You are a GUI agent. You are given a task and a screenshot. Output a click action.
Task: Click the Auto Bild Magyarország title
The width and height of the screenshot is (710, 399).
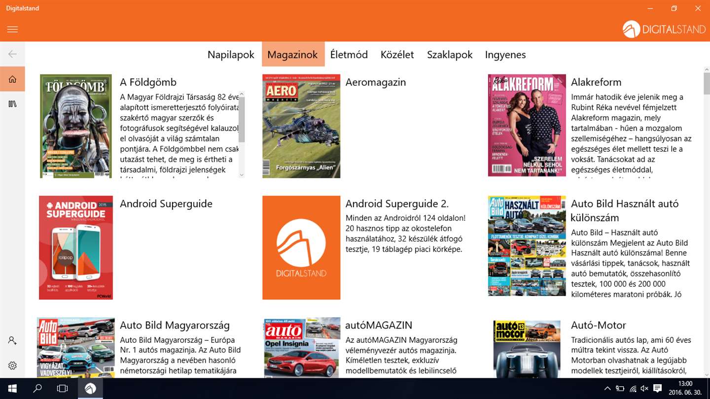point(175,326)
